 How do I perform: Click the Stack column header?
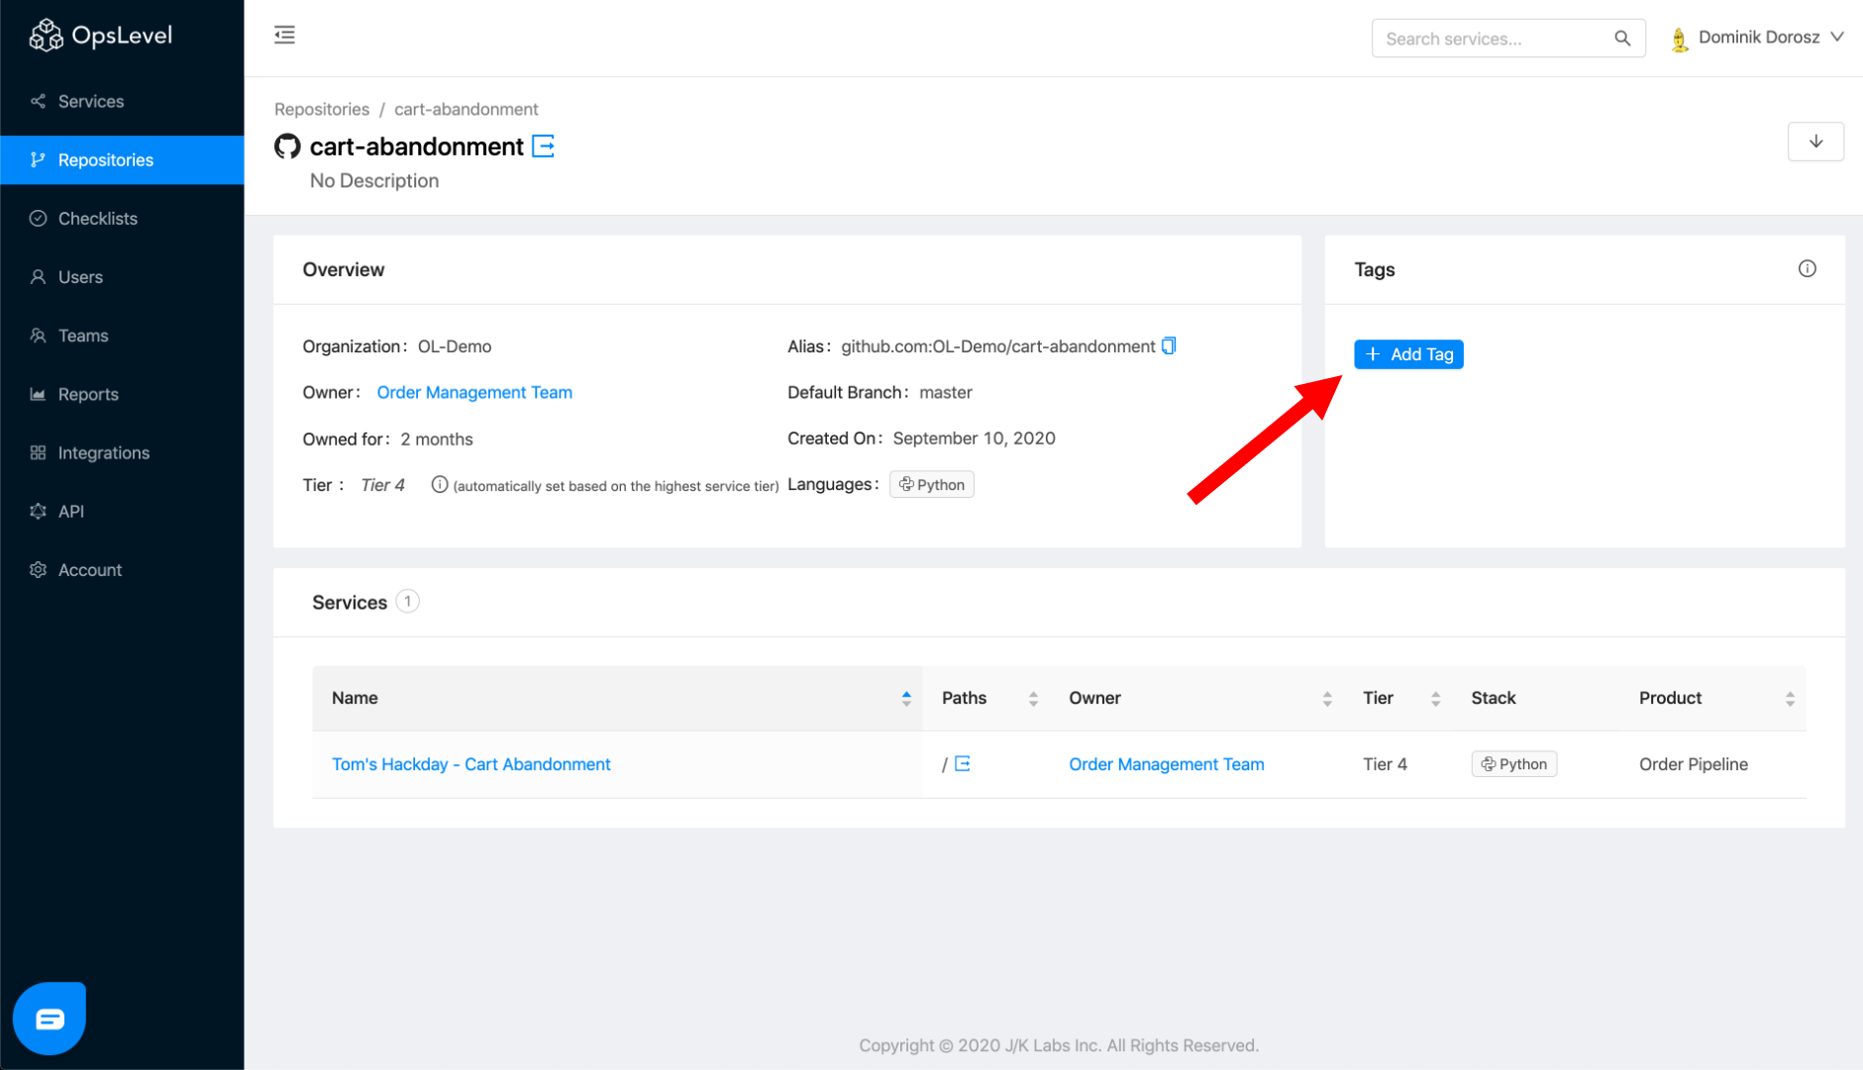[1535, 699]
